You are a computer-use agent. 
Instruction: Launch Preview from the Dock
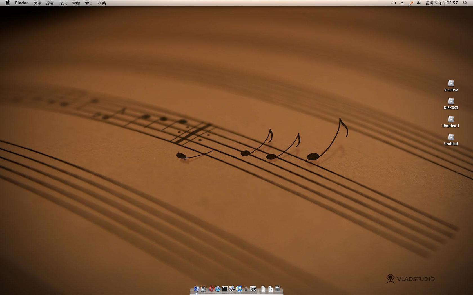click(x=232, y=289)
